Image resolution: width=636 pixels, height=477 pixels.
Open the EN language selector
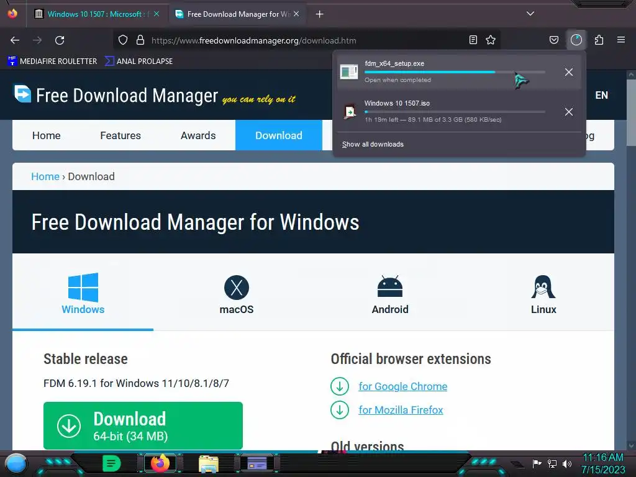601,95
